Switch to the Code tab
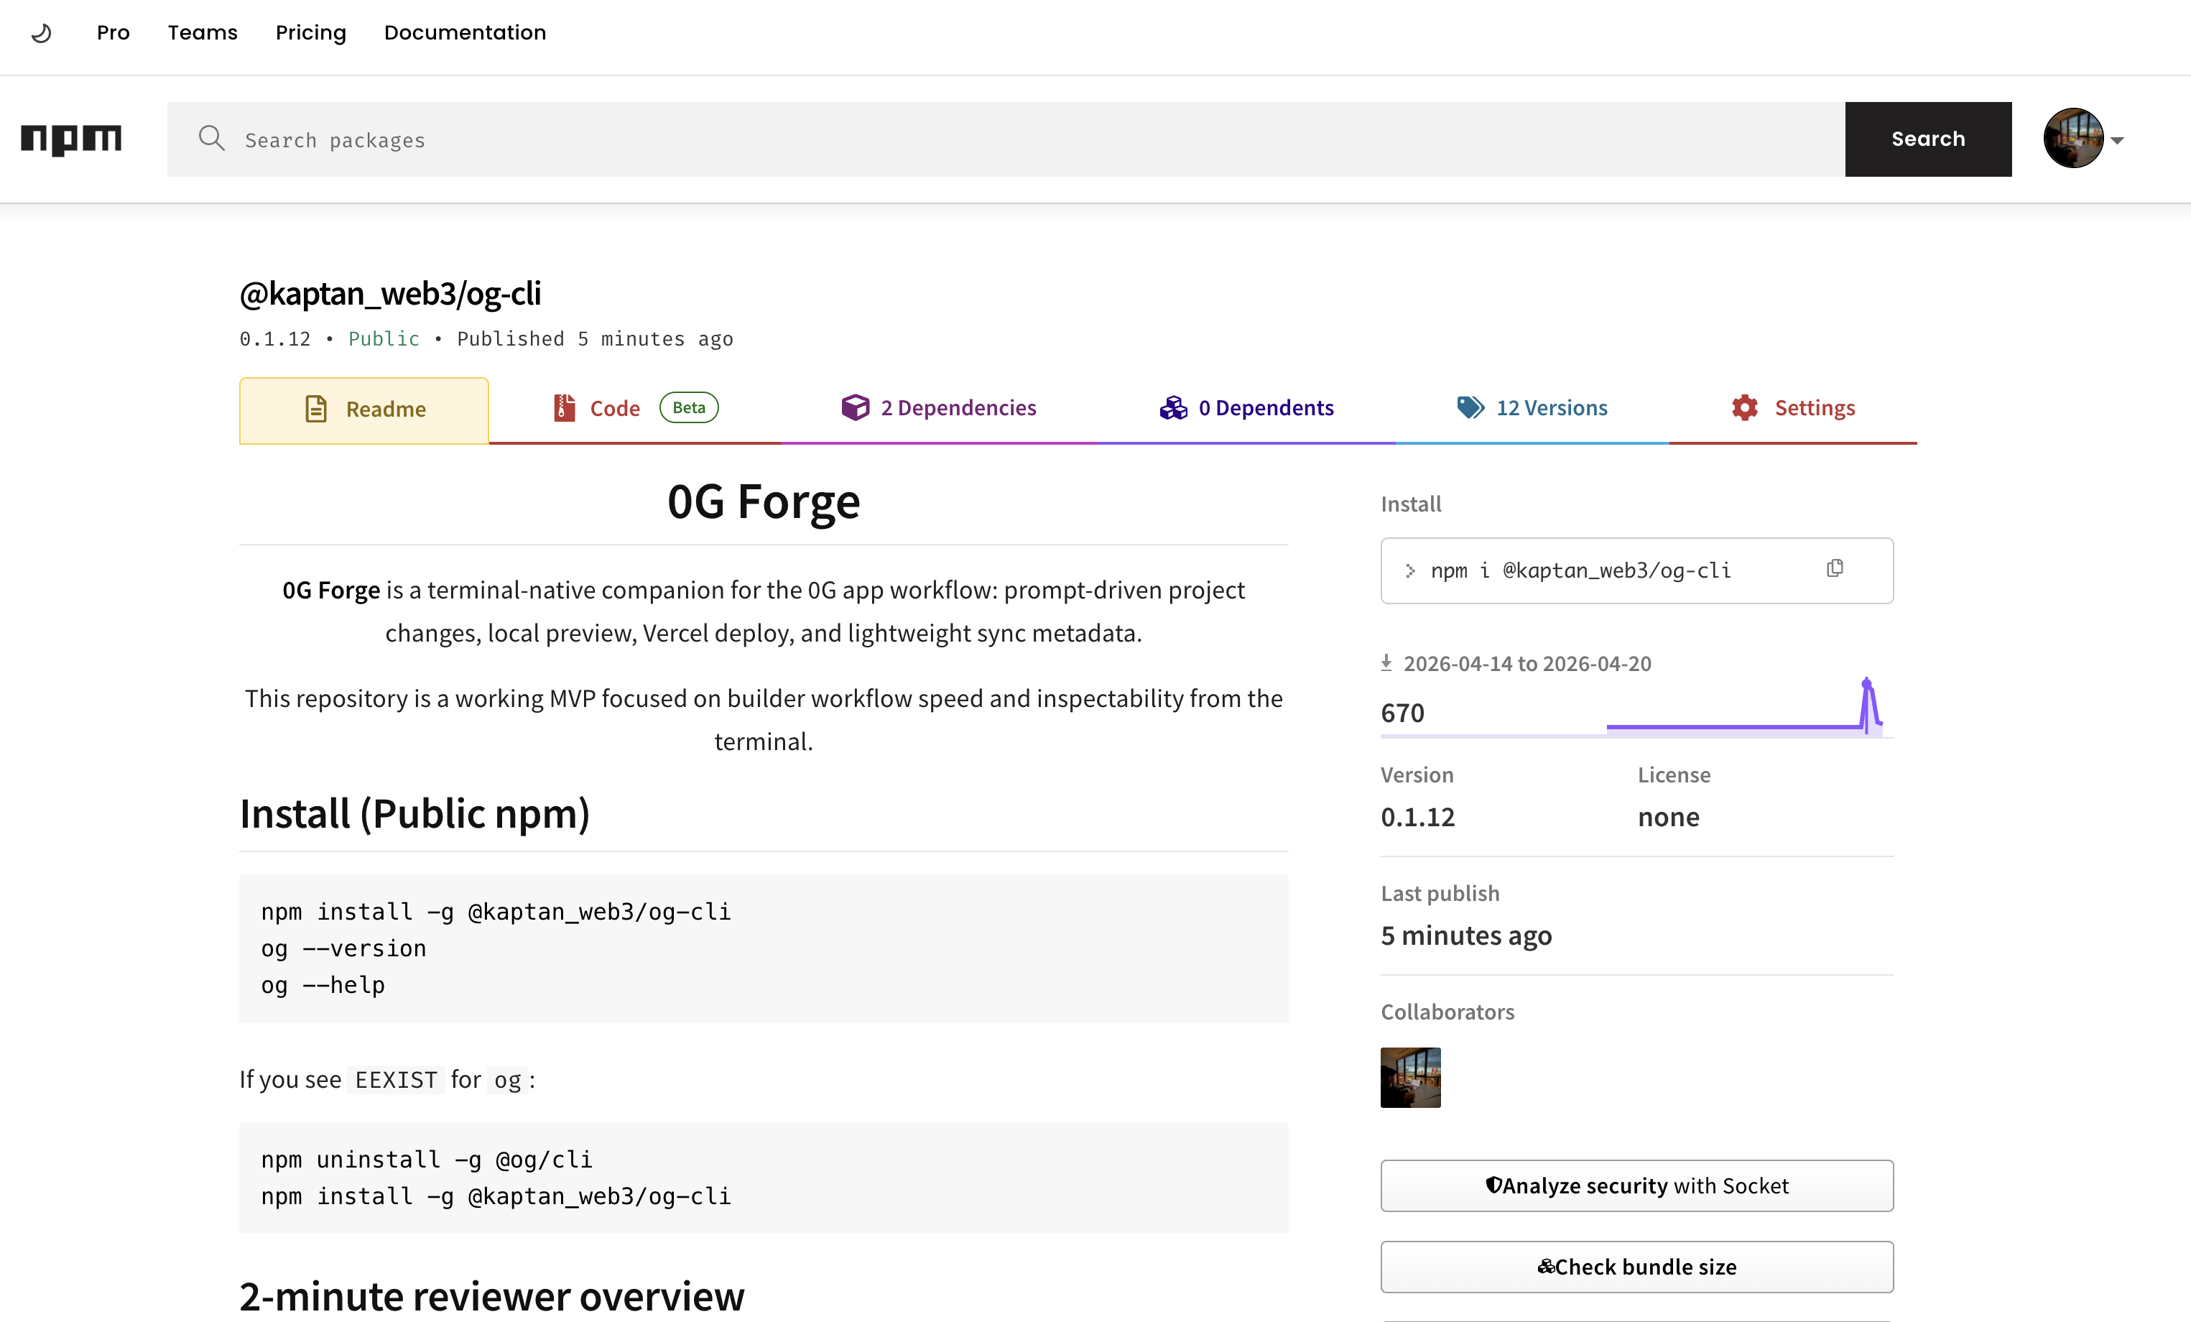 point(634,410)
